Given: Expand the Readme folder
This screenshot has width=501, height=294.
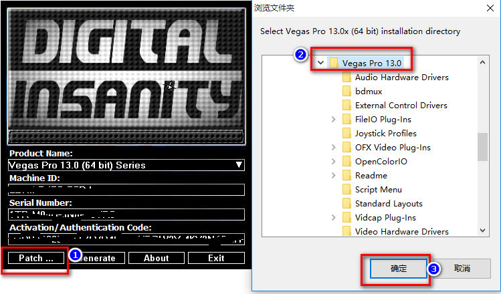Looking at the screenshot, I should coord(333,176).
